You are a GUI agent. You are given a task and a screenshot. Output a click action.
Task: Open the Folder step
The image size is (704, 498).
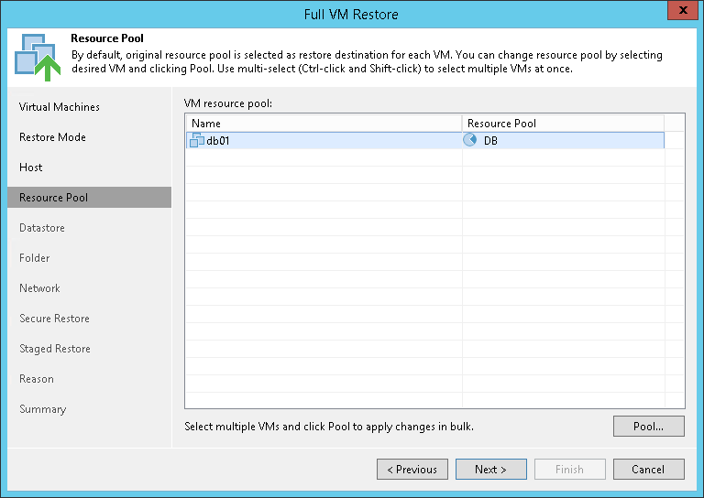point(35,258)
